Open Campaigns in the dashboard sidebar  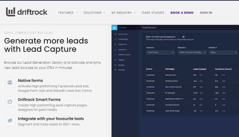(x=123, y=39)
